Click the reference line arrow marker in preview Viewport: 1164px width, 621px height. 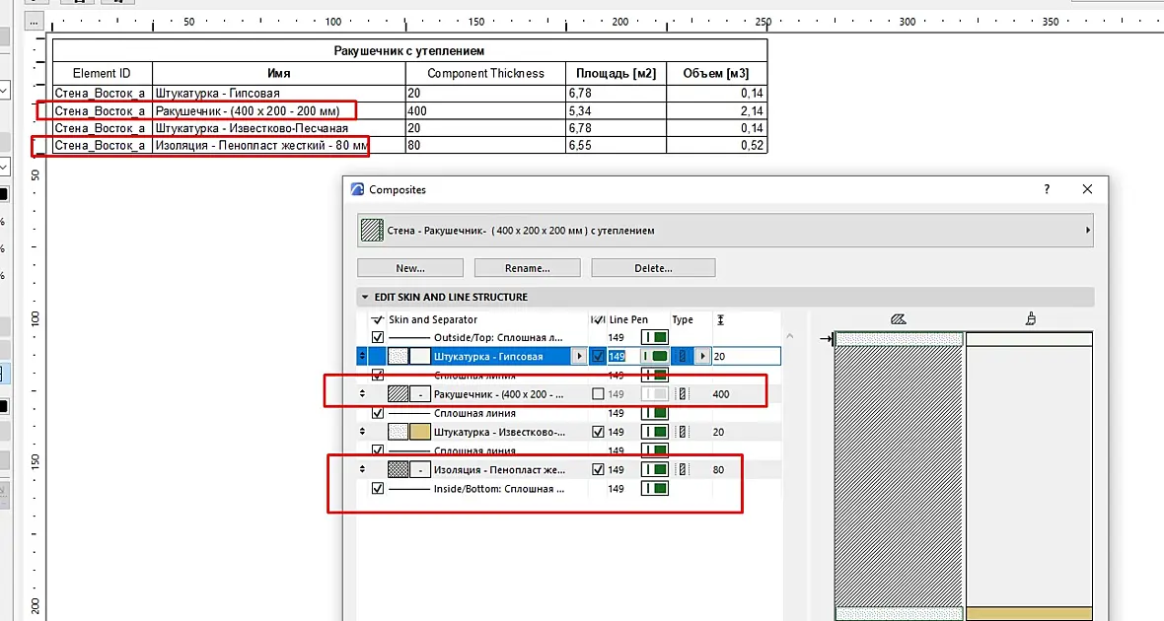coord(827,339)
